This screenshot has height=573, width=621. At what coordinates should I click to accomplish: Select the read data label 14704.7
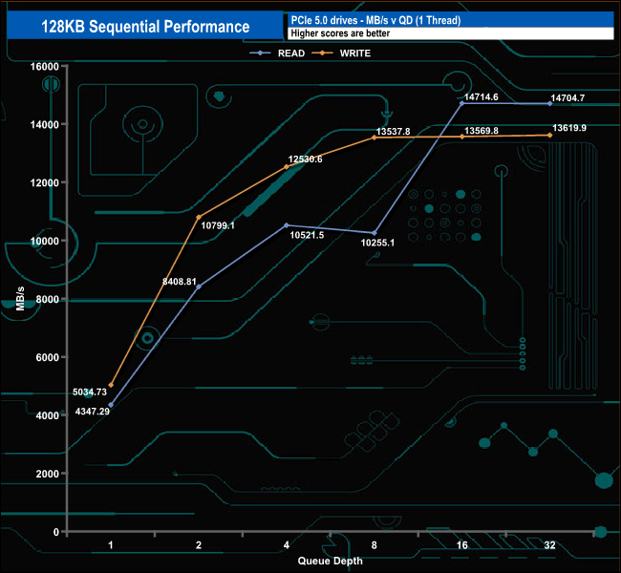pyautogui.click(x=567, y=97)
